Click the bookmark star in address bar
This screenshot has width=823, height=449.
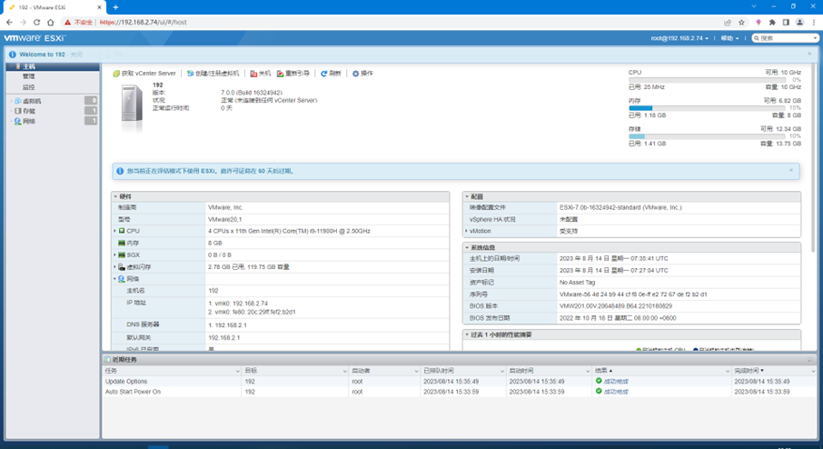(x=741, y=22)
